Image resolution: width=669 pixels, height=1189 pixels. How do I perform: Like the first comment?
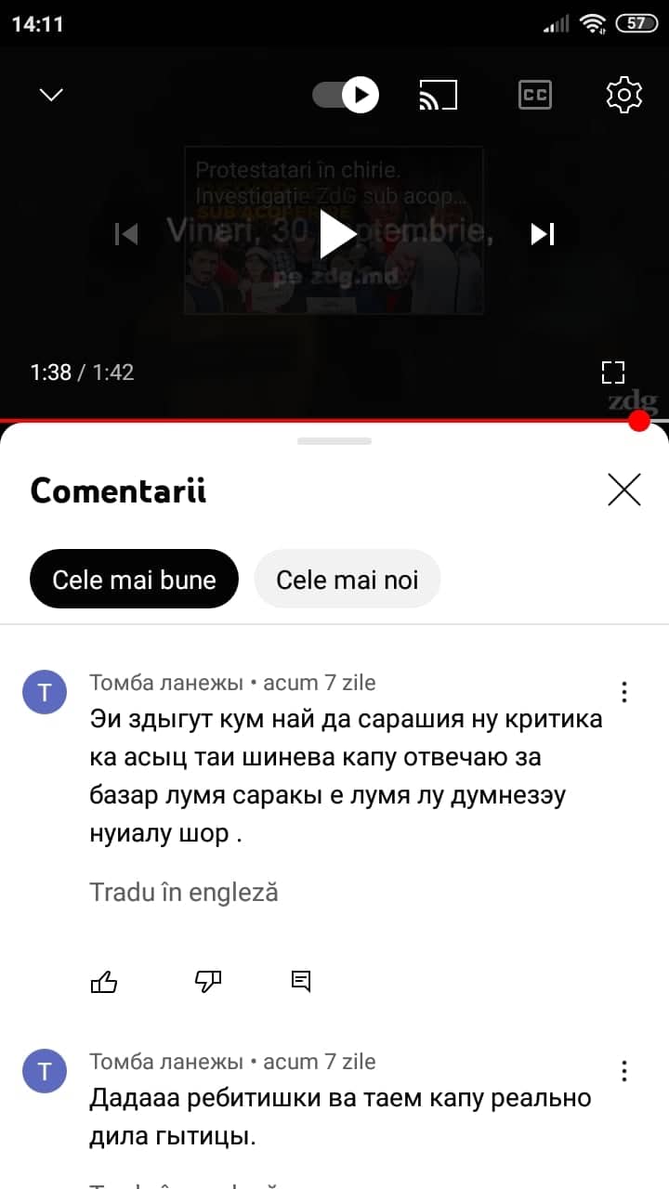pyautogui.click(x=104, y=982)
